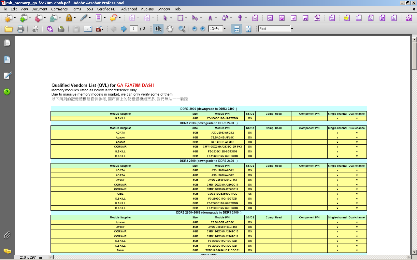This screenshot has width=417, height=260.
Task: Click the Print icon
Action: [20, 29]
